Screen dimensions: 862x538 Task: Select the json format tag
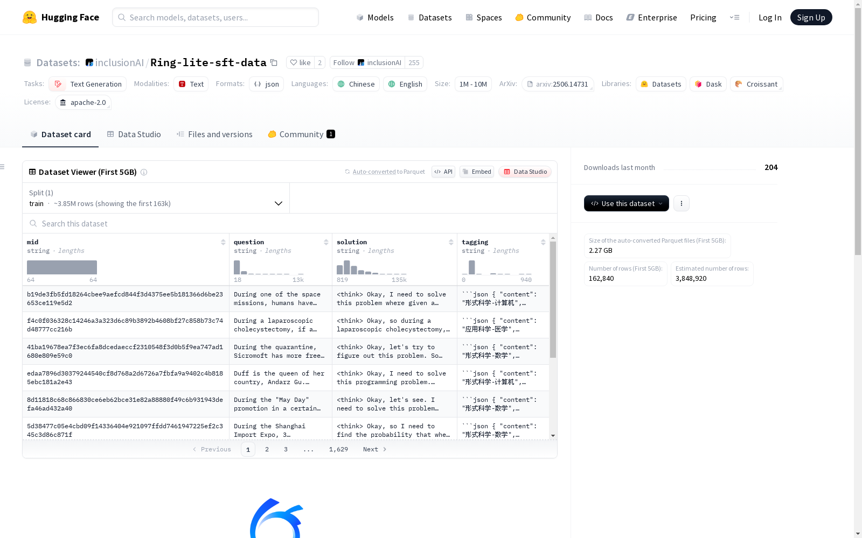pyautogui.click(x=266, y=84)
